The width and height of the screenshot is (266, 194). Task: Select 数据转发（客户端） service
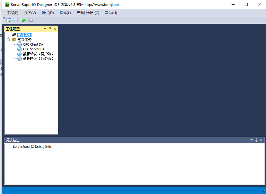38,54
